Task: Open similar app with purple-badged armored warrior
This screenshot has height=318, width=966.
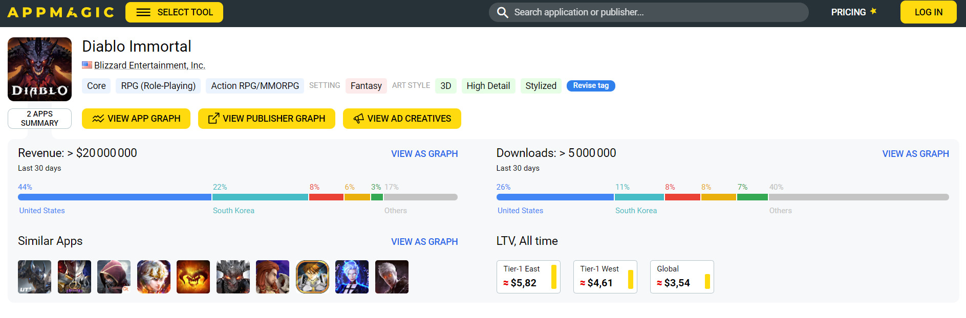Action: (x=74, y=277)
